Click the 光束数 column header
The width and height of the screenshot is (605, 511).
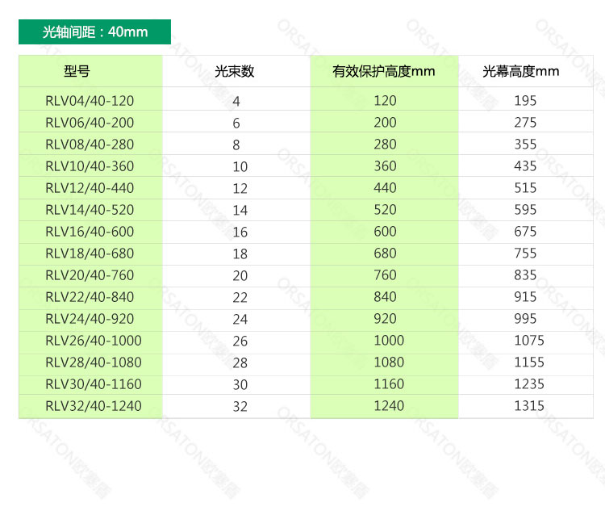[x=235, y=72]
